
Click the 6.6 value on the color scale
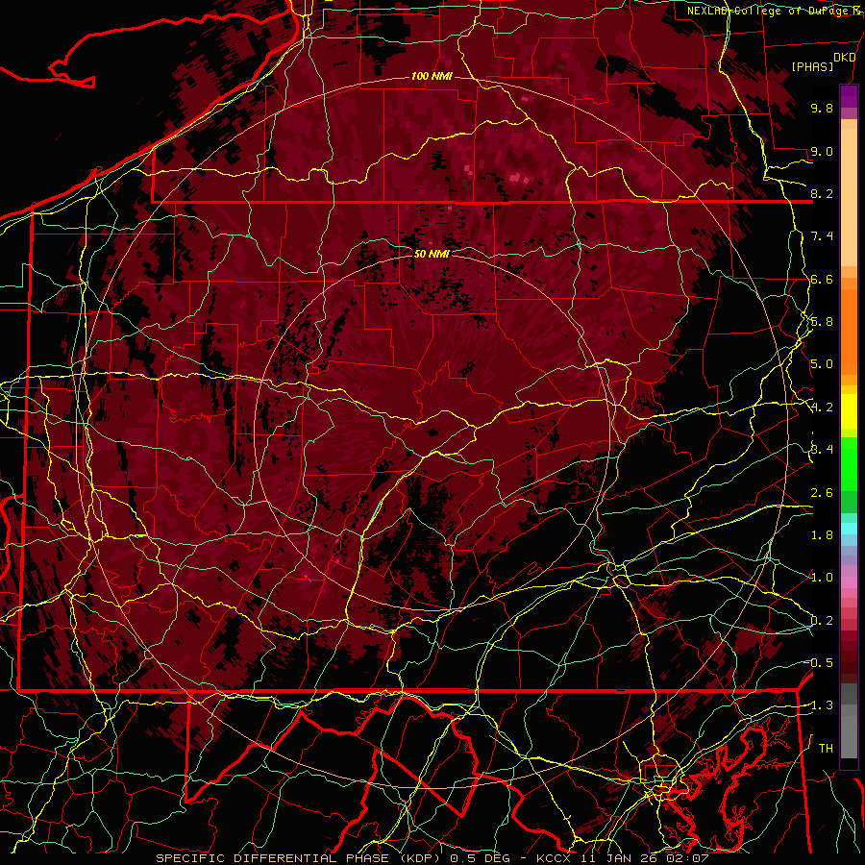(822, 279)
